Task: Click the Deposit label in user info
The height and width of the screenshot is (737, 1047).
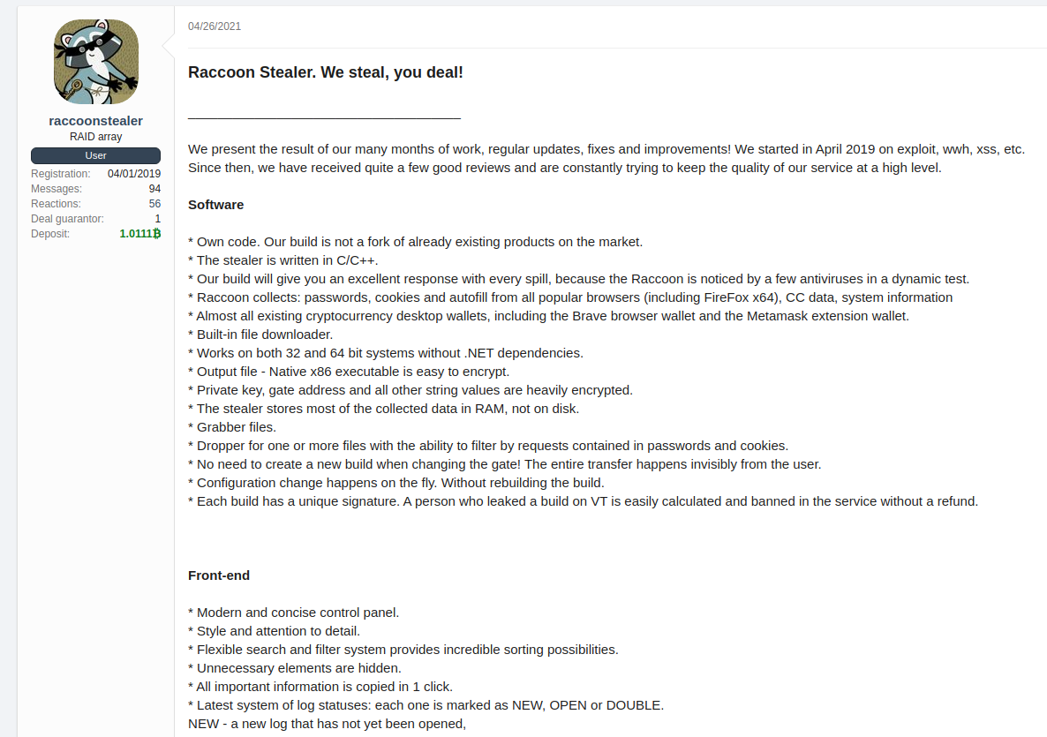Action: [x=50, y=234]
